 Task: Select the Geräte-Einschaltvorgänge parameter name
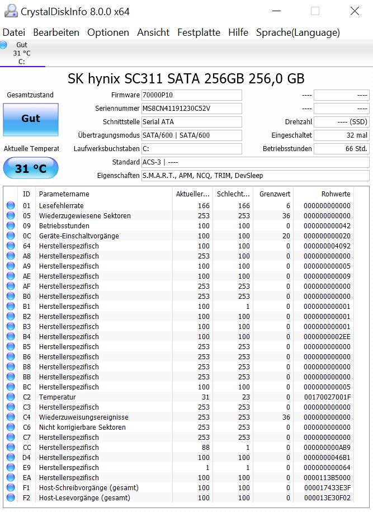pyautogui.click(x=79, y=236)
